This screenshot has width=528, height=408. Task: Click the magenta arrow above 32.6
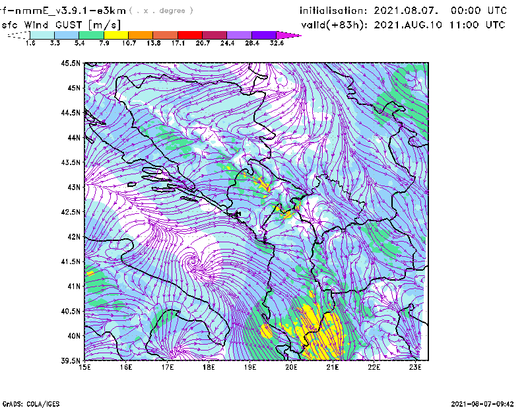click(x=288, y=35)
